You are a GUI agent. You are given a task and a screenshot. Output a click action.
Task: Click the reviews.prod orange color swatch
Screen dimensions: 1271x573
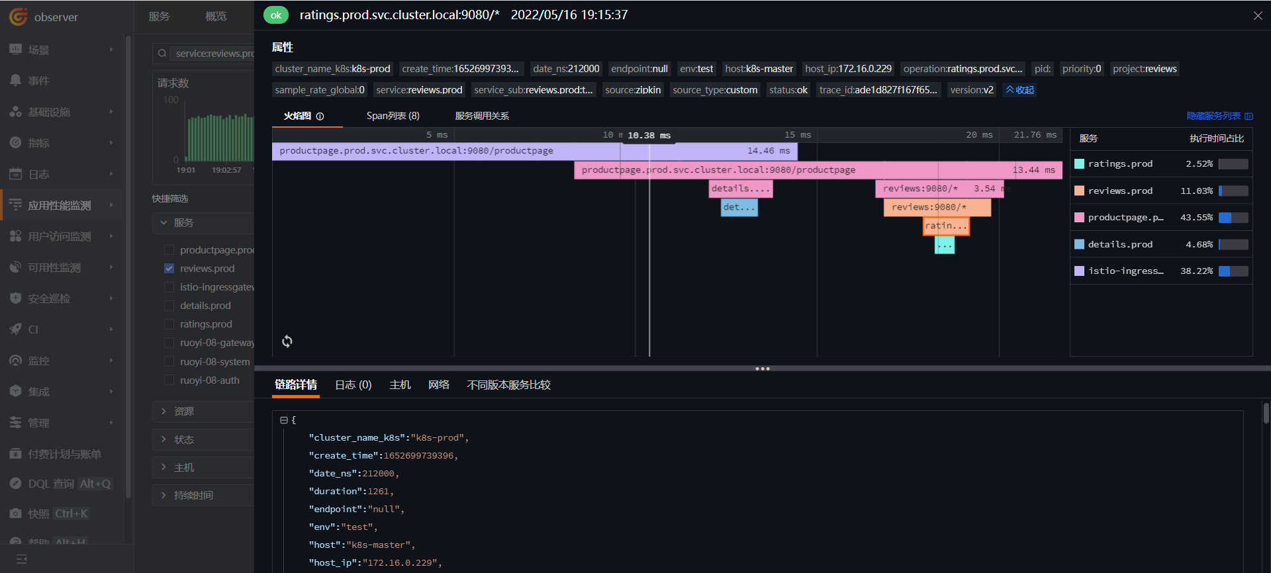click(1079, 191)
